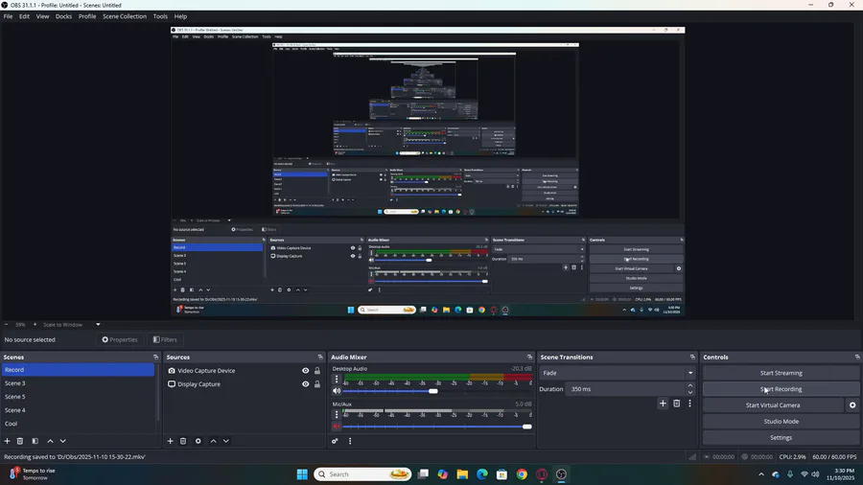Open the Tools menu

160,16
